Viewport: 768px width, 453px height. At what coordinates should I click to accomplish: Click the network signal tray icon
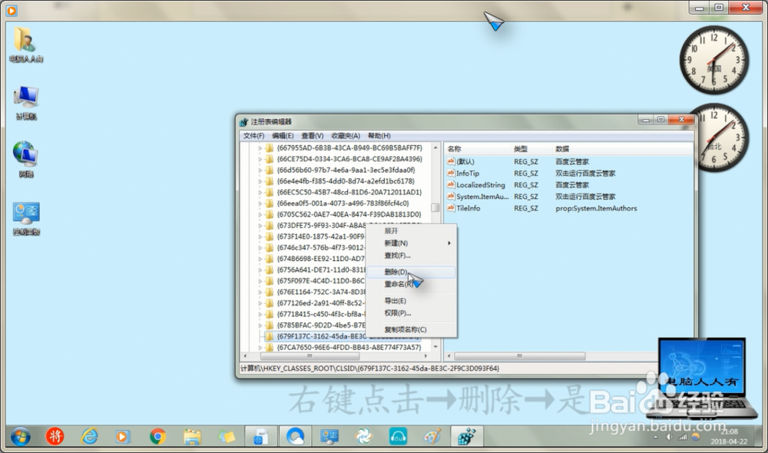tap(682, 437)
